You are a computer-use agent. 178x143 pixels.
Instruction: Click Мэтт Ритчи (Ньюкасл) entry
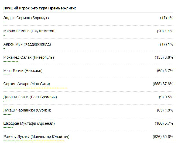tap(23, 71)
